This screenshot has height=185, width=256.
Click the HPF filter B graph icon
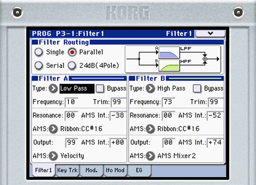pyautogui.click(x=169, y=65)
